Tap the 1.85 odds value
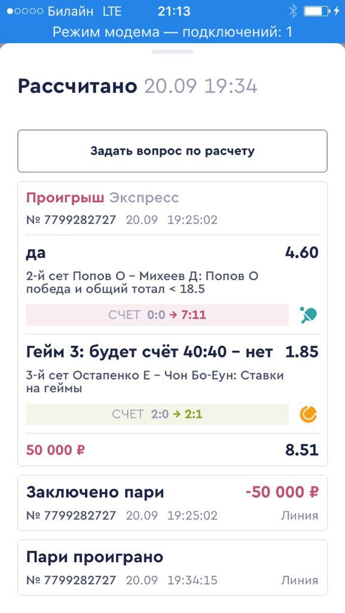Viewport: 345px width, 613px height. click(302, 352)
